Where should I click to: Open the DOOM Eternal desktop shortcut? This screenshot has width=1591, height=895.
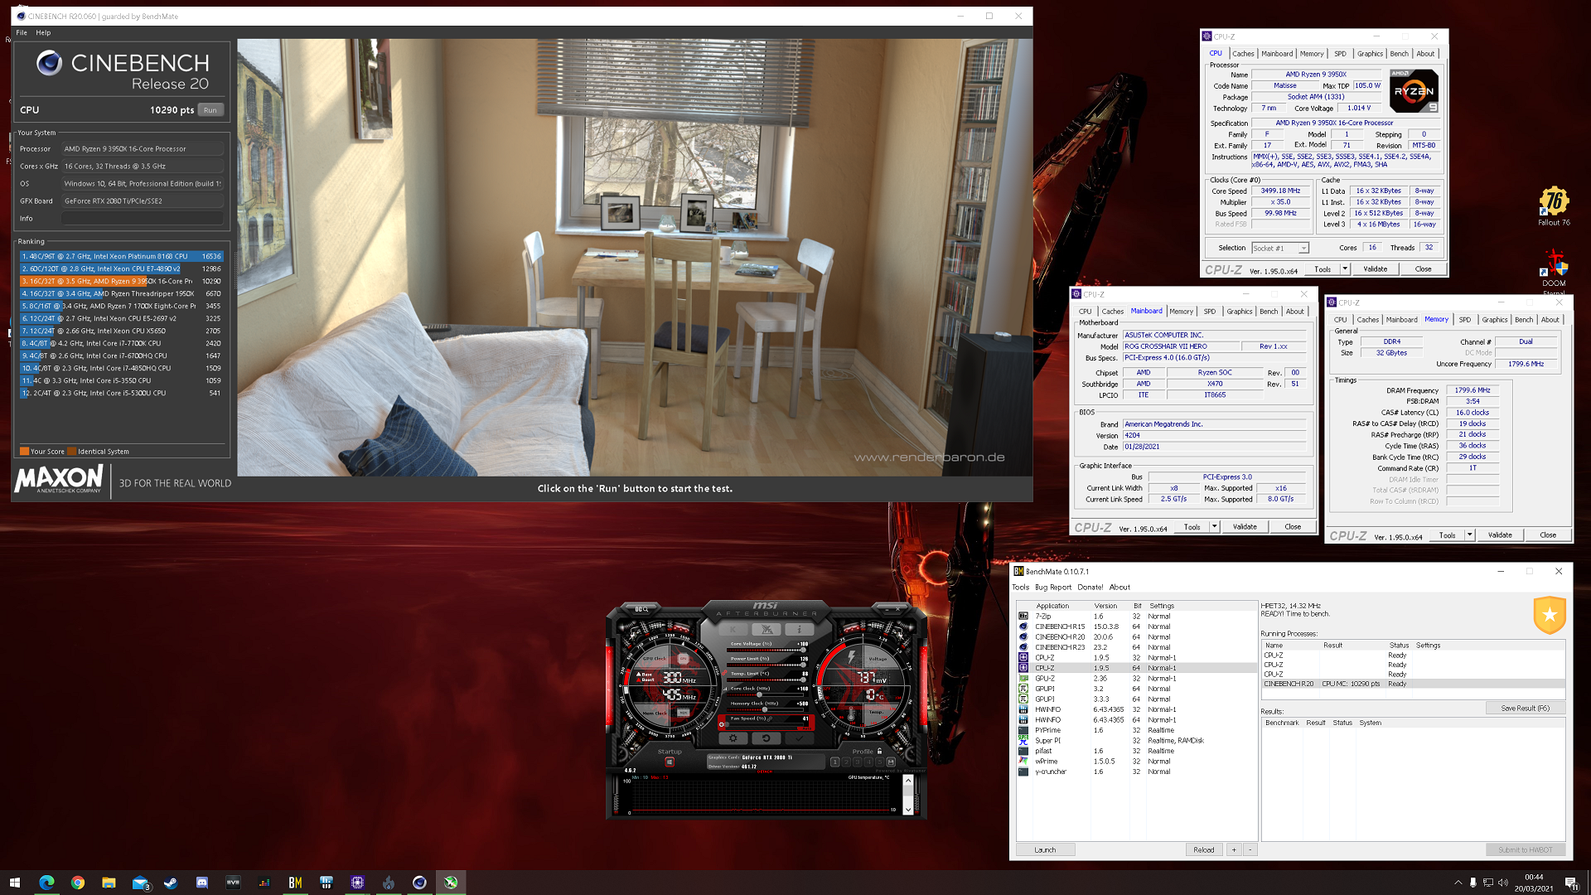[x=1554, y=270]
